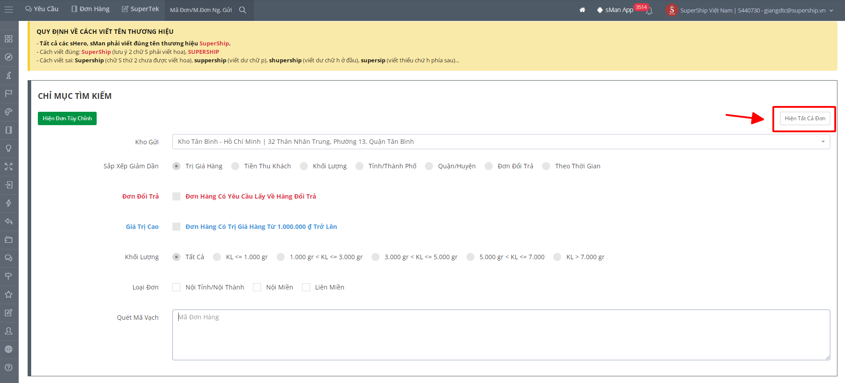Select Quận/Huyện sort radio
The image size is (845, 383).
pos(429,166)
